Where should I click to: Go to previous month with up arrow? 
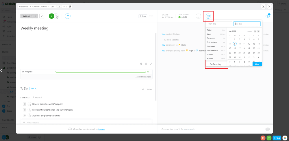(255, 31)
